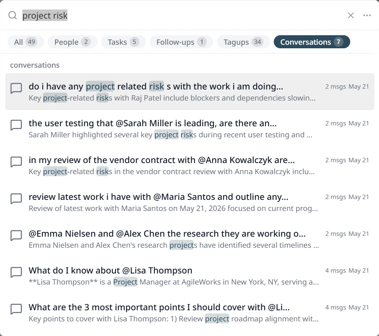379x336 pixels.
Task: Switch to the Follow-ups filter tab
Action: 181,42
